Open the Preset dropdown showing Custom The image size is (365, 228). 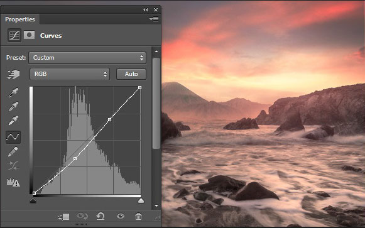87,58
